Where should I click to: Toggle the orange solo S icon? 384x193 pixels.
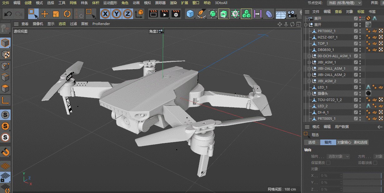click(x=6, y=126)
